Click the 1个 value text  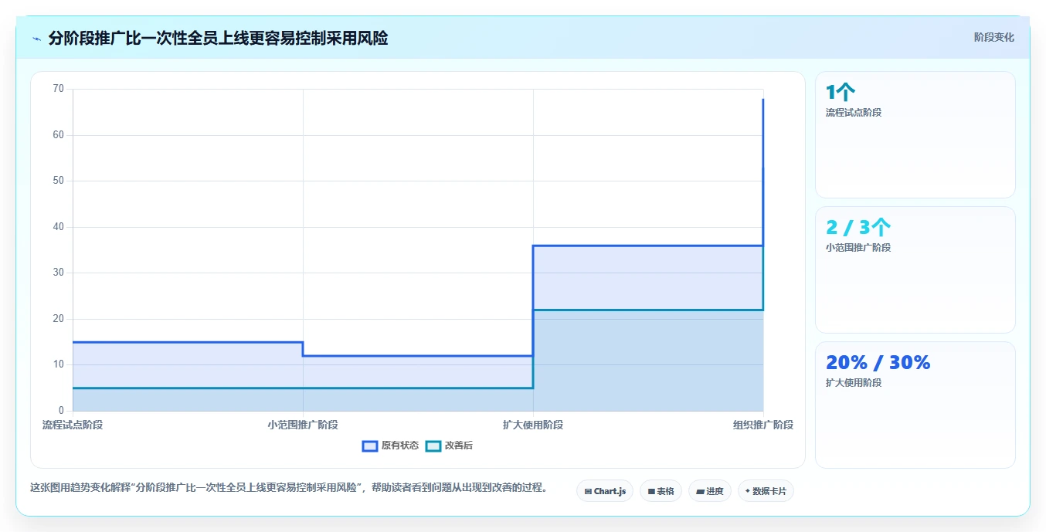[841, 93]
